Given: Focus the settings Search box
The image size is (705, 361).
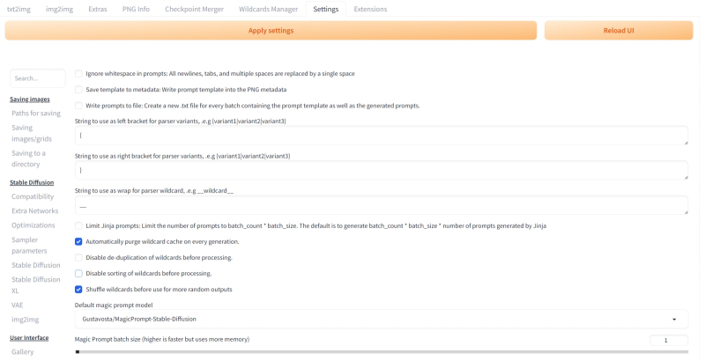Looking at the screenshot, I should [38, 78].
